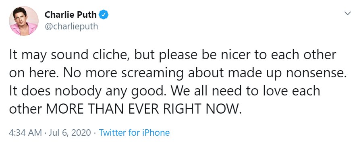Click the Charlie Puth display name
This screenshot has height=147, width=361.
(71, 15)
